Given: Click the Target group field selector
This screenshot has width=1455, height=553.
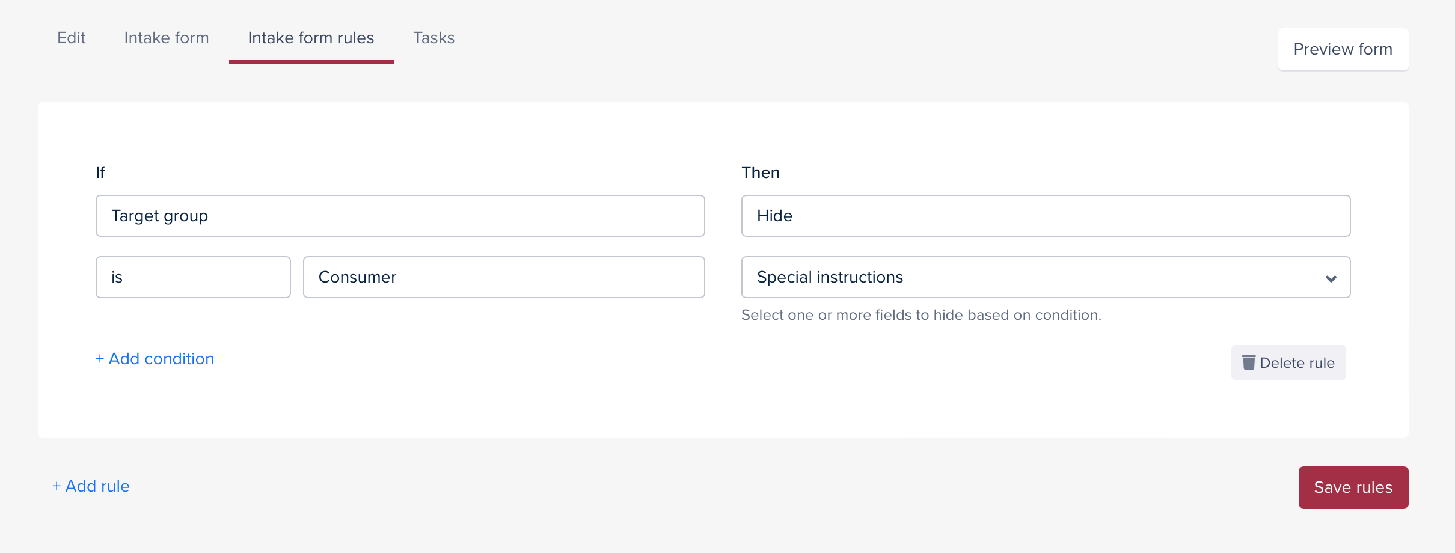Looking at the screenshot, I should point(399,215).
